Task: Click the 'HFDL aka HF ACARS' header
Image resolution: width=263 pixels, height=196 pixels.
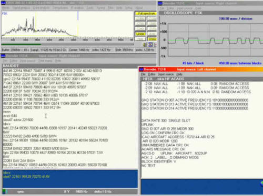Action: click(163, 79)
